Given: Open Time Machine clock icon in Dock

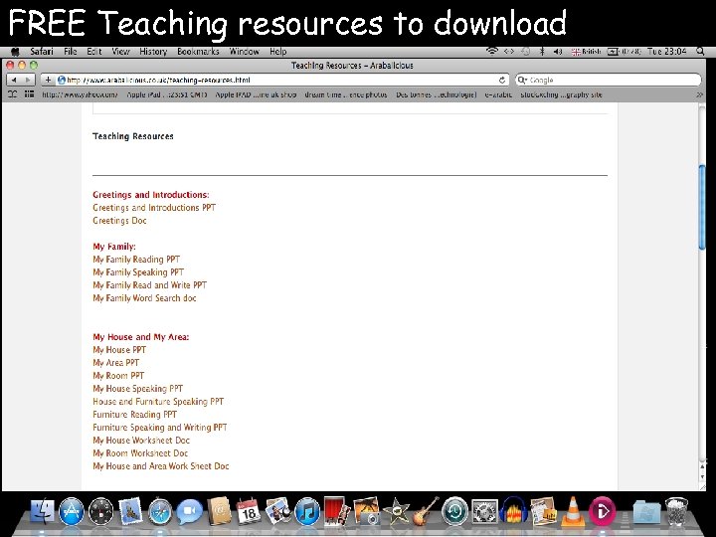Looking at the screenshot, I should click(454, 511).
